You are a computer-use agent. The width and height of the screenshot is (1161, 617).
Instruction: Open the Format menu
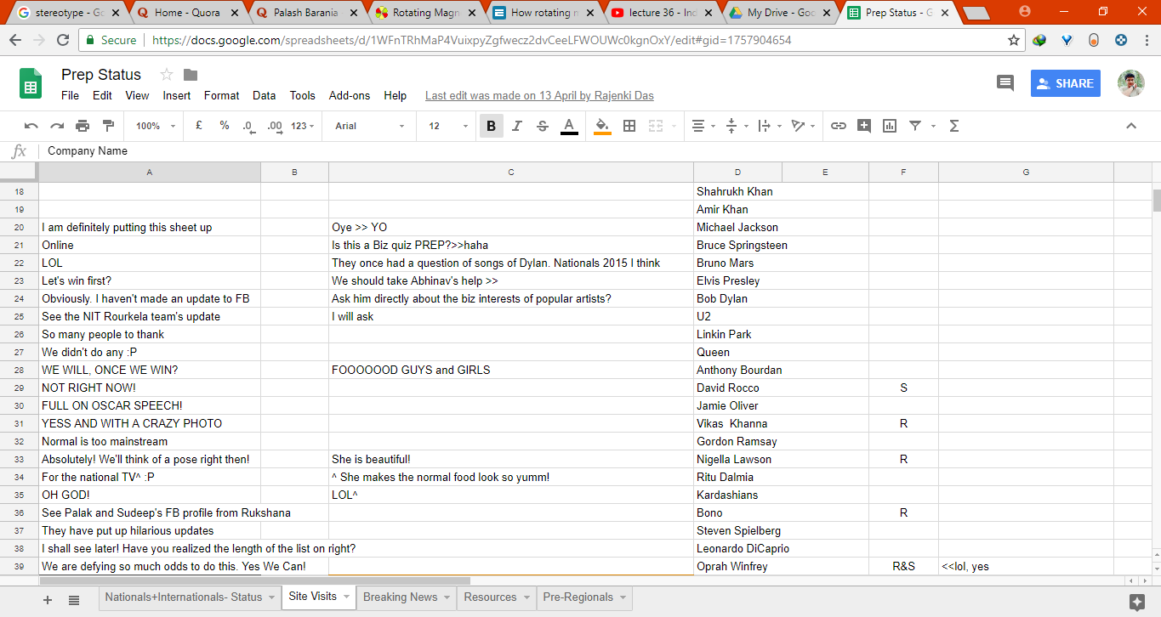pyautogui.click(x=221, y=96)
